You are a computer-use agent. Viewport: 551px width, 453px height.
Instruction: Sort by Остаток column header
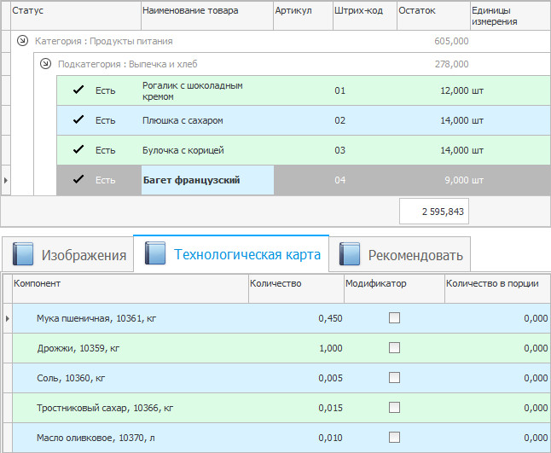click(x=433, y=16)
